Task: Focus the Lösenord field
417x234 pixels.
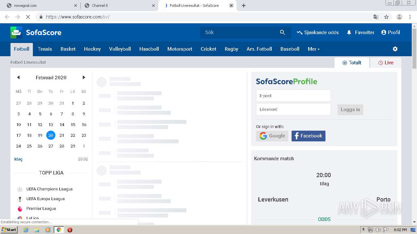Action: (x=293, y=109)
